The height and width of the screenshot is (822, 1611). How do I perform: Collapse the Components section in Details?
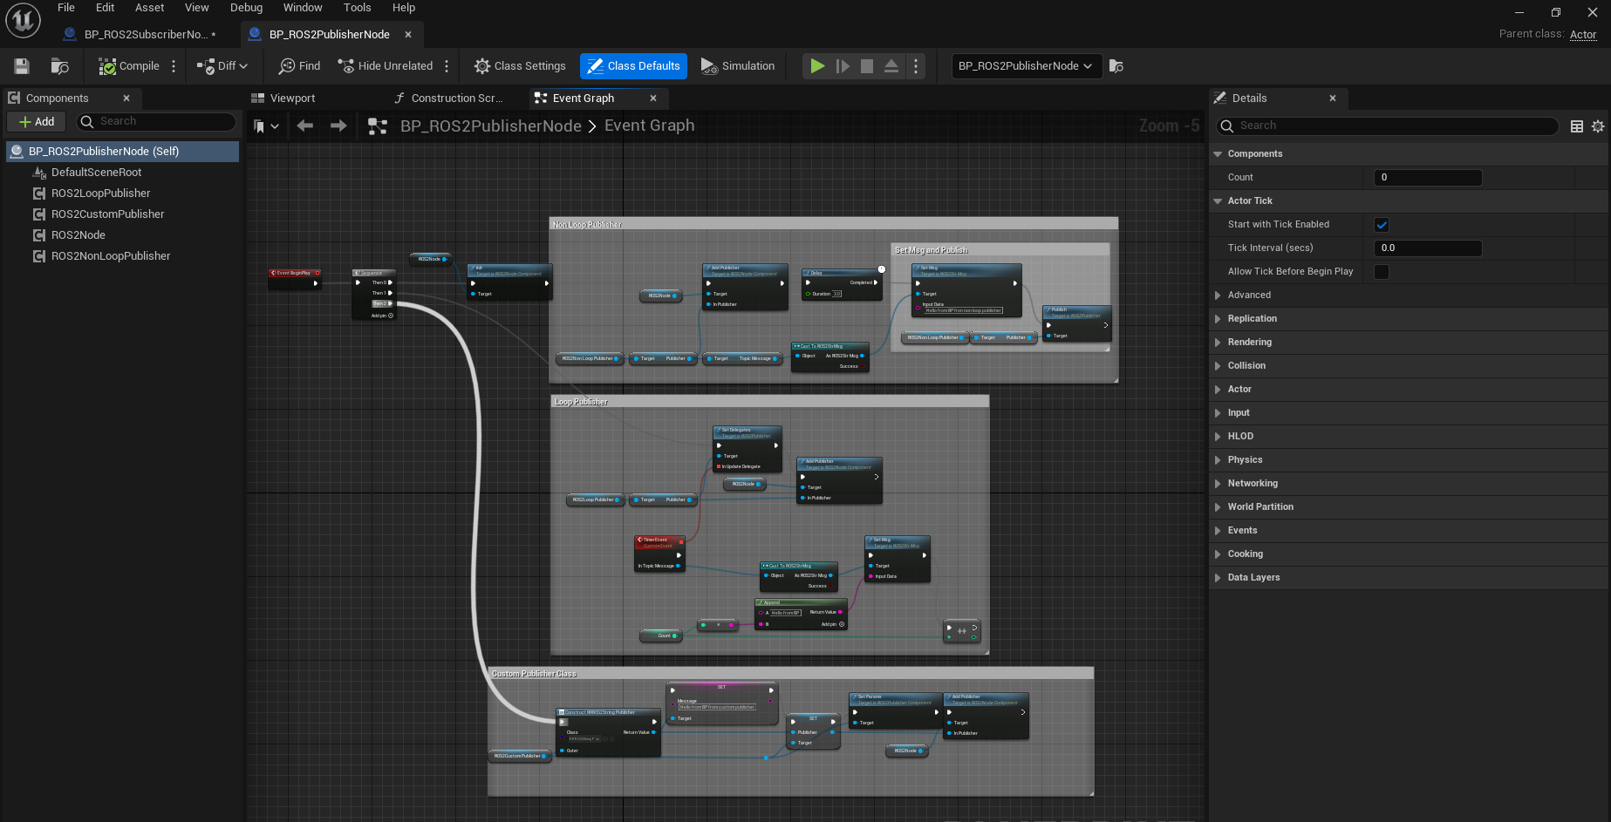coord(1218,154)
